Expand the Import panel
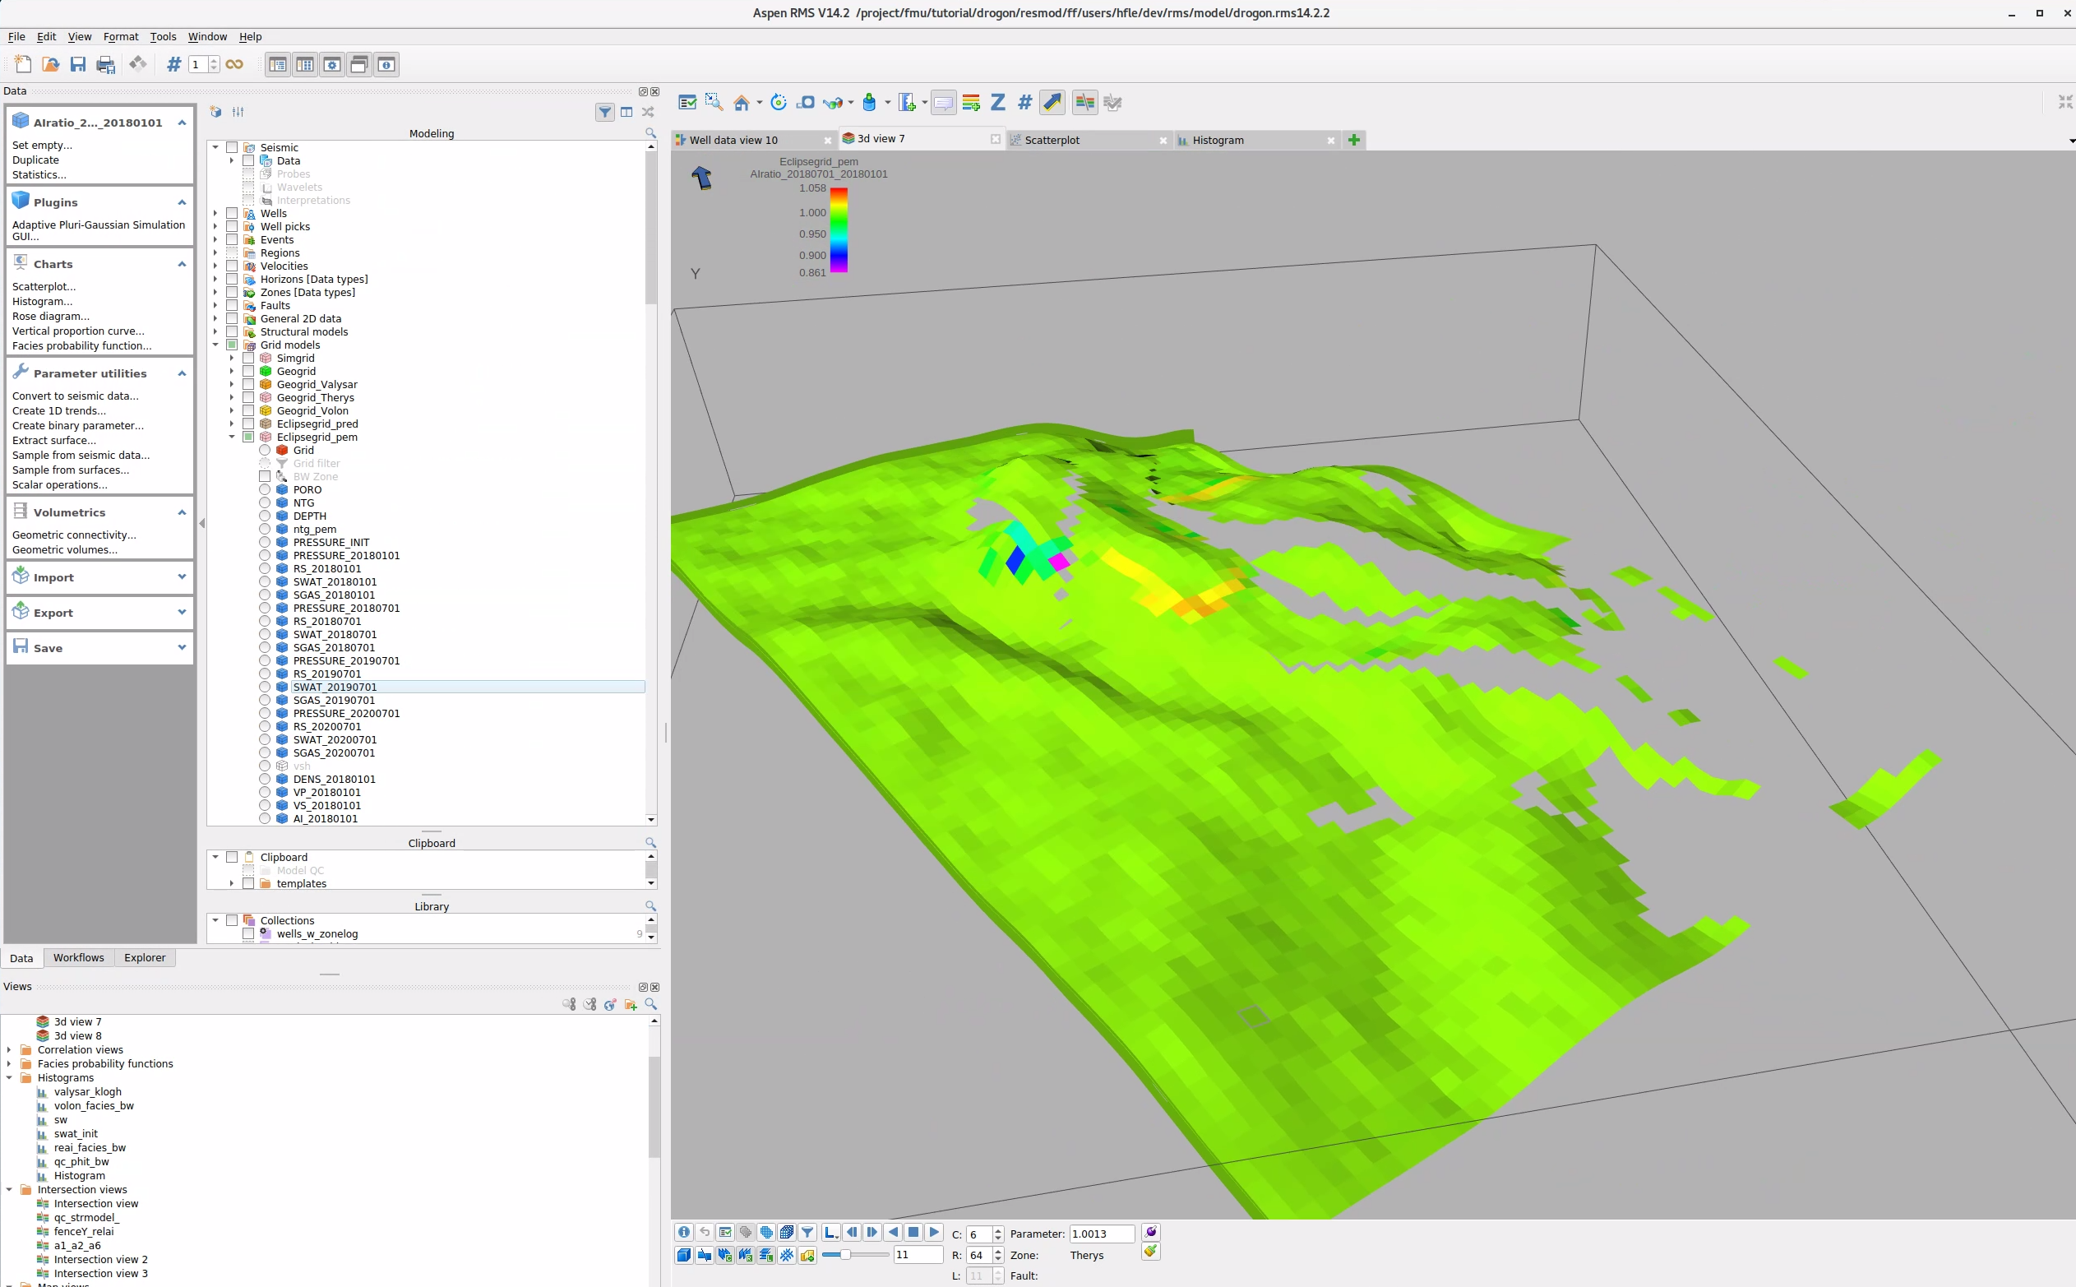This screenshot has height=1287, width=2076. click(181, 577)
